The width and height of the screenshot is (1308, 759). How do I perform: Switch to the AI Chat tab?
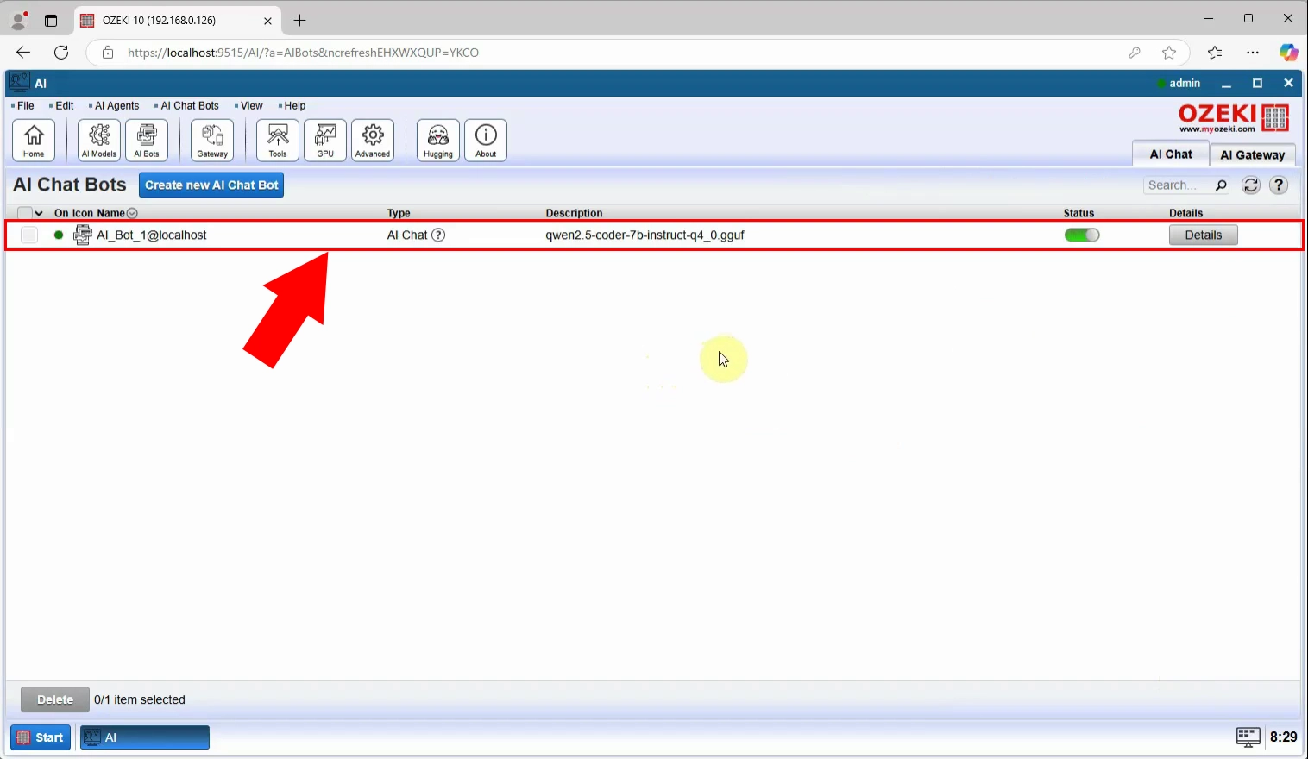click(1170, 154)
